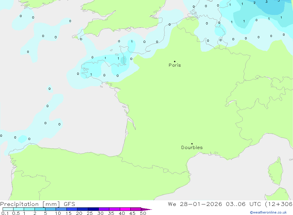Viewport: 293px width, 215px height.
Task: Click the 1–2 mm legend swatch
Action: tap(29, 209)
